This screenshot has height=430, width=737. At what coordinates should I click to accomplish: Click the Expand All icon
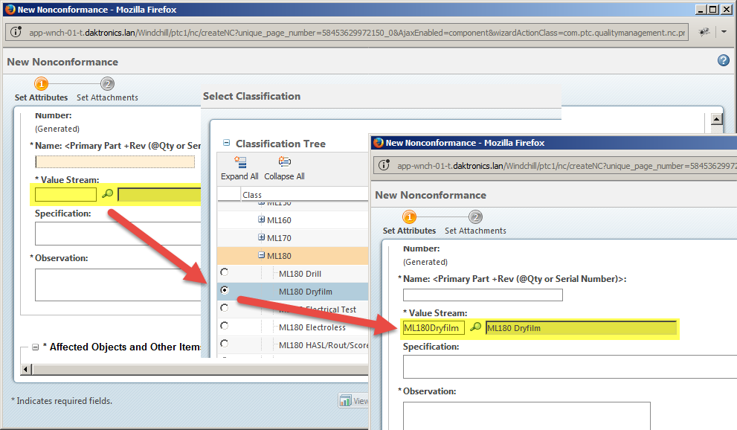pyautogui.click(x=240, y=163)
